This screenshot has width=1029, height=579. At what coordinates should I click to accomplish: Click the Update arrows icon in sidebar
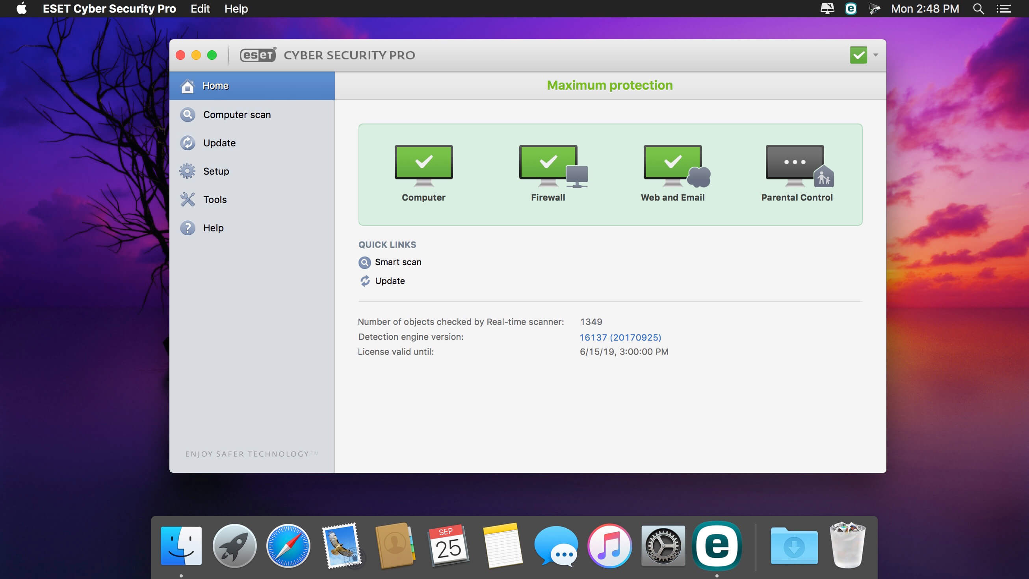click(188, 143)
